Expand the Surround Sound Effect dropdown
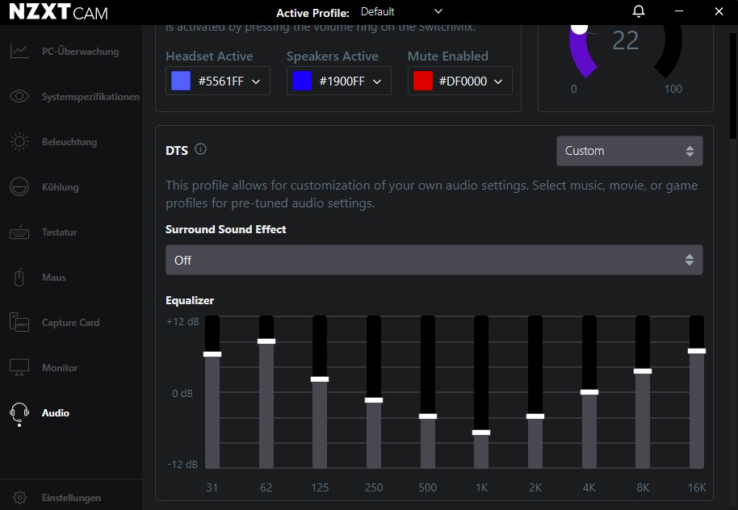 434,261
